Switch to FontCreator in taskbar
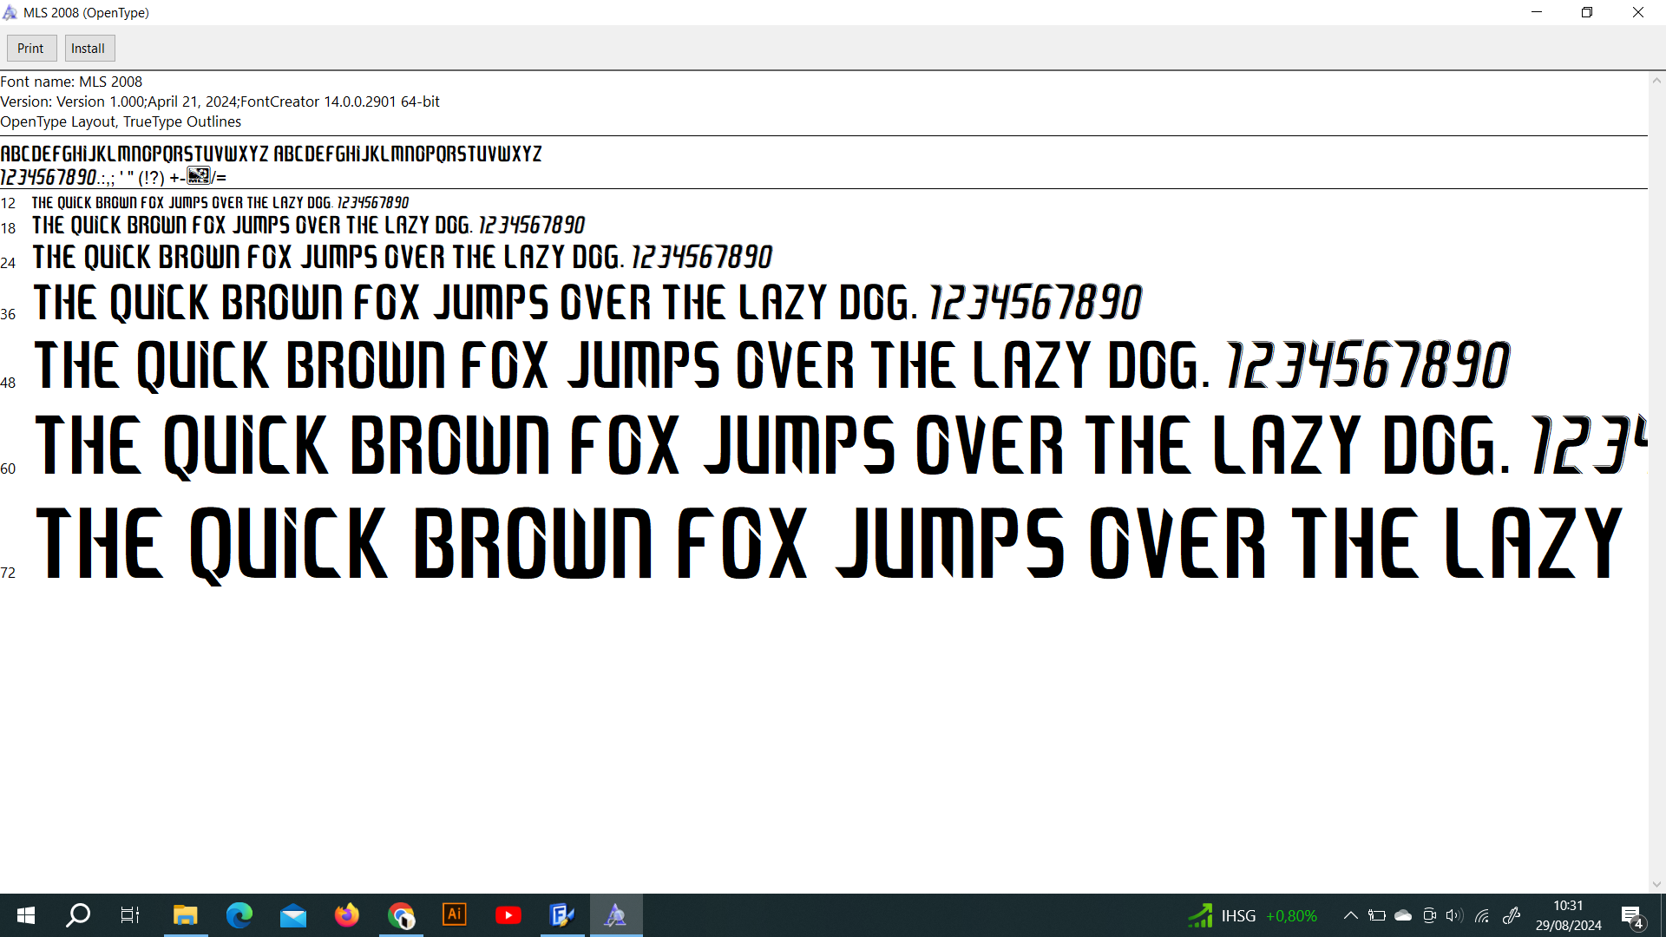This screenshot has width=1666, height=937. coord(562,915)
